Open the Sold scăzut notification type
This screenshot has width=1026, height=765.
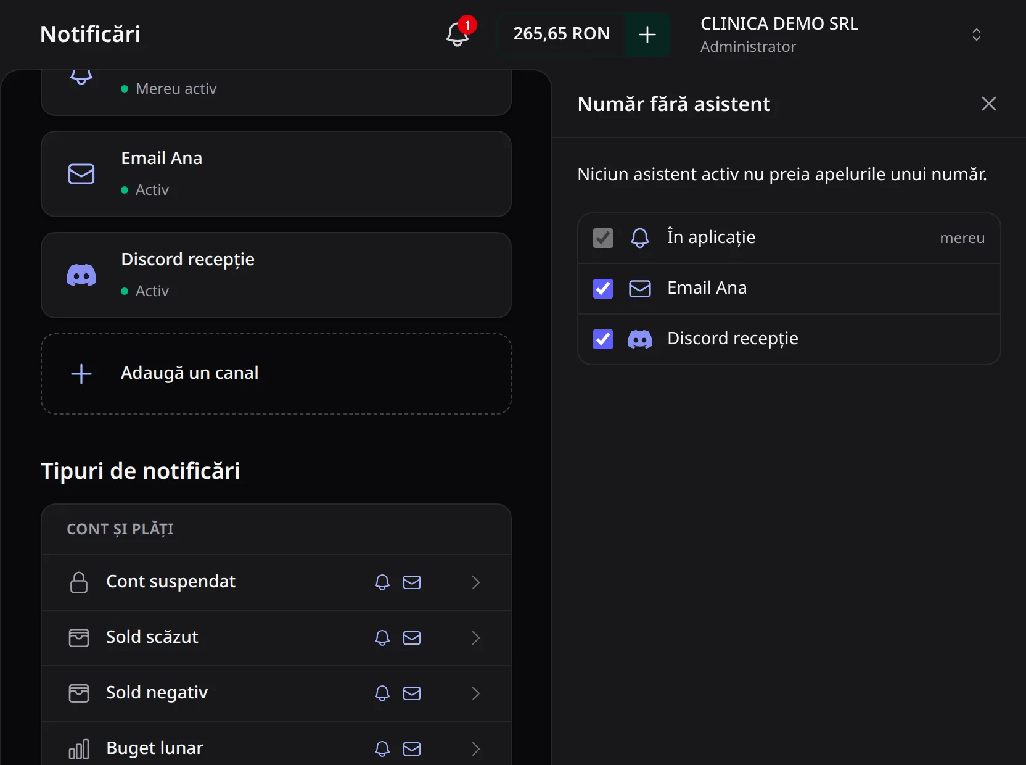[276, 638]
